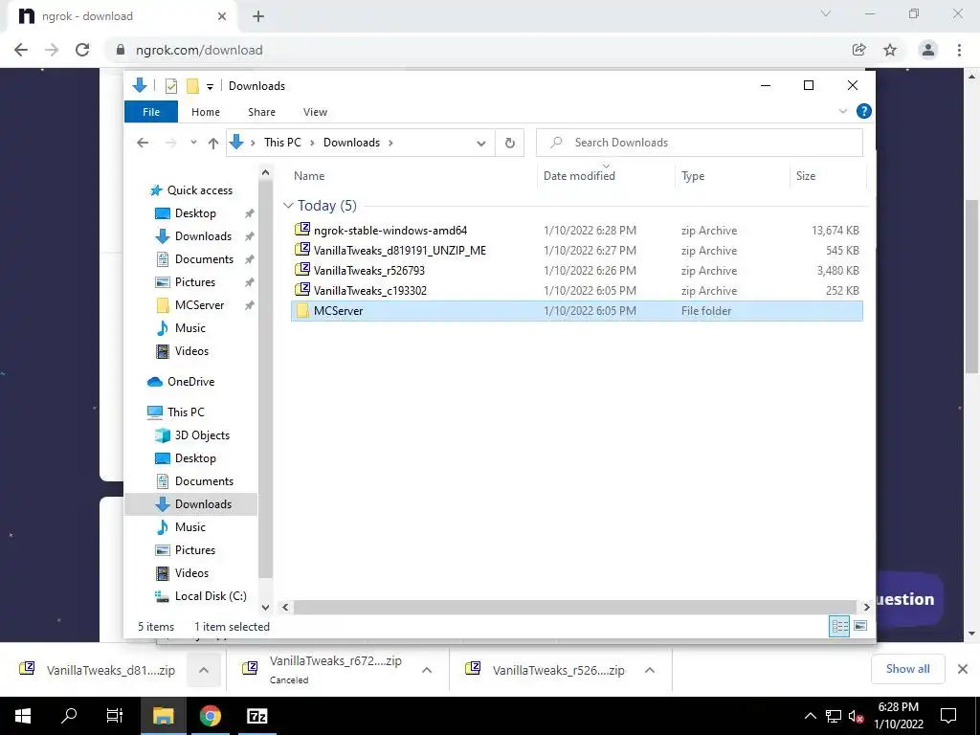Click the Search Downloads field
Screen dimensions: 980x735
tap(700, 143)
